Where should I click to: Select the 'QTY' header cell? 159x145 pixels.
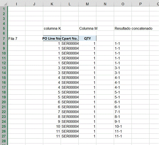pos(87,38)
